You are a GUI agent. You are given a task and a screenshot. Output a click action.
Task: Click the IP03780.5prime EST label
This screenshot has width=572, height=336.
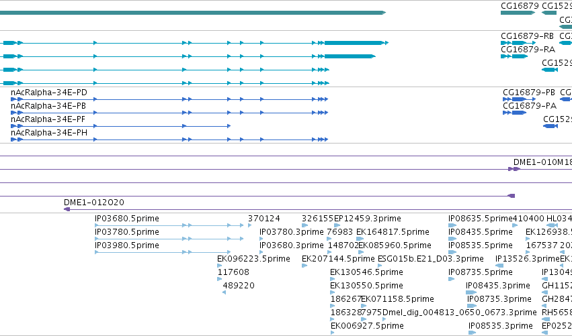[x=126, y=232]
